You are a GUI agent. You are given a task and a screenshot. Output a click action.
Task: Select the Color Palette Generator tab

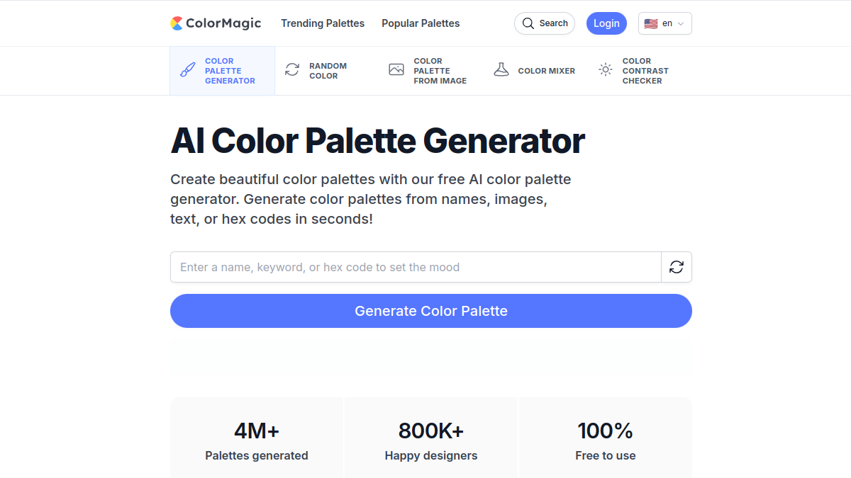coord(222,71)
